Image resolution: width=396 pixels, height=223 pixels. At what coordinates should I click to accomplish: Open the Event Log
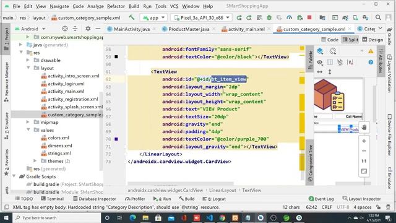(321, 199)
